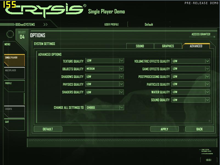The height and width of the screenshot is (165, 220).
Task: Open the Particles Quality dropdown
Action: (x=191, y=84)
